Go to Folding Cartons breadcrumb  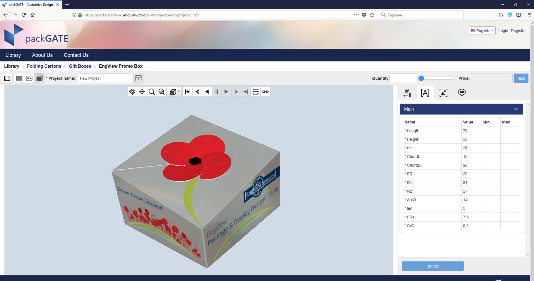[44, 66]
